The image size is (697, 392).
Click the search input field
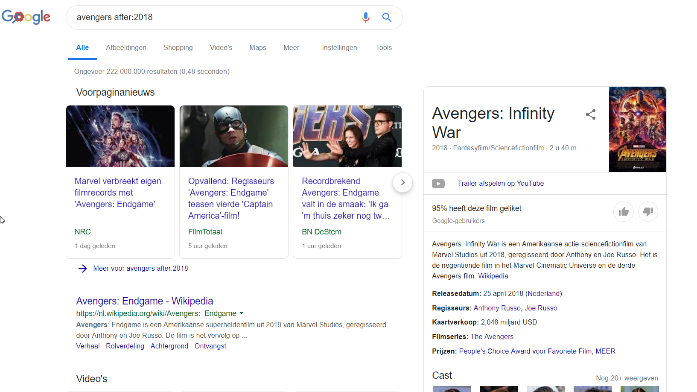click(213, 18)
